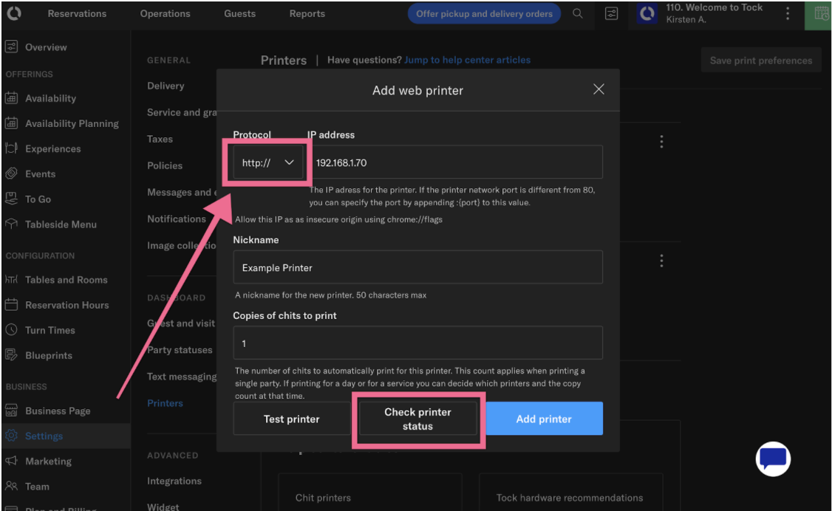Click Check printer status button
The width and height of the screenshot is (832, 511).
click(417, 419)
